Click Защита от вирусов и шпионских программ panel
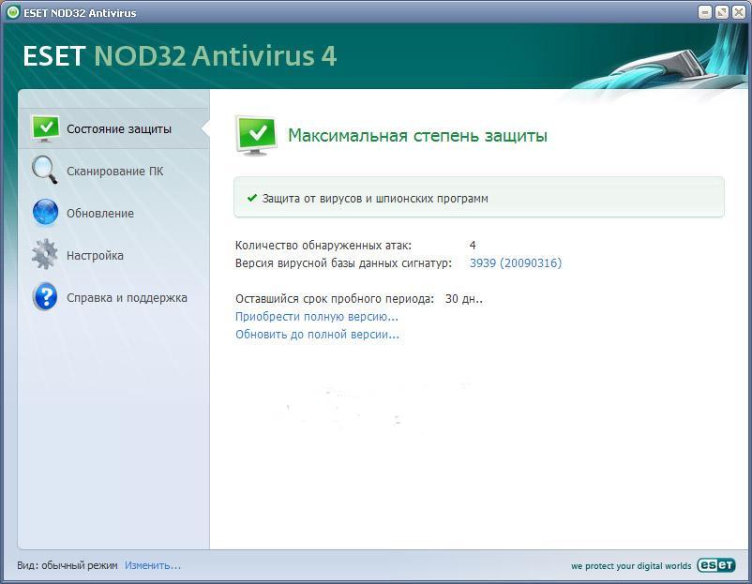 [x=478, y=198]
